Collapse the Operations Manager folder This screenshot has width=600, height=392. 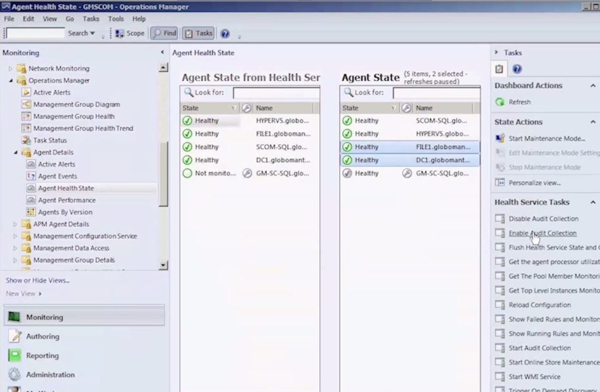point(11,80)
